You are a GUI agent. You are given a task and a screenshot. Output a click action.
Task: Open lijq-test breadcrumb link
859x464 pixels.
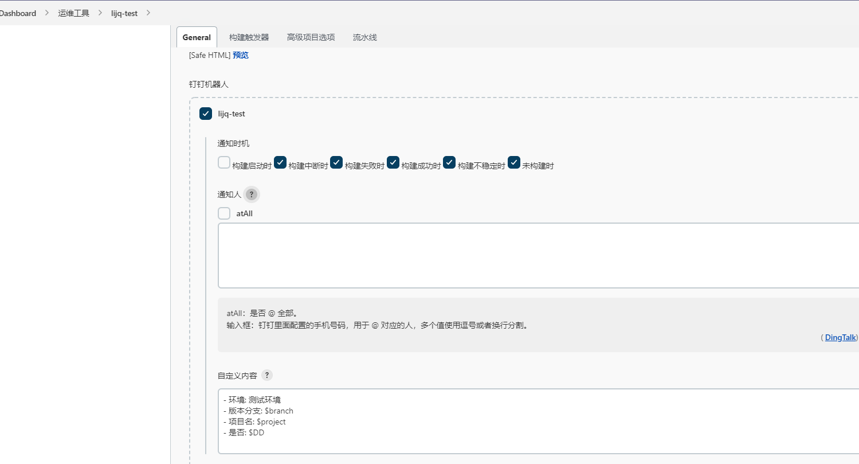click(124, 13)
